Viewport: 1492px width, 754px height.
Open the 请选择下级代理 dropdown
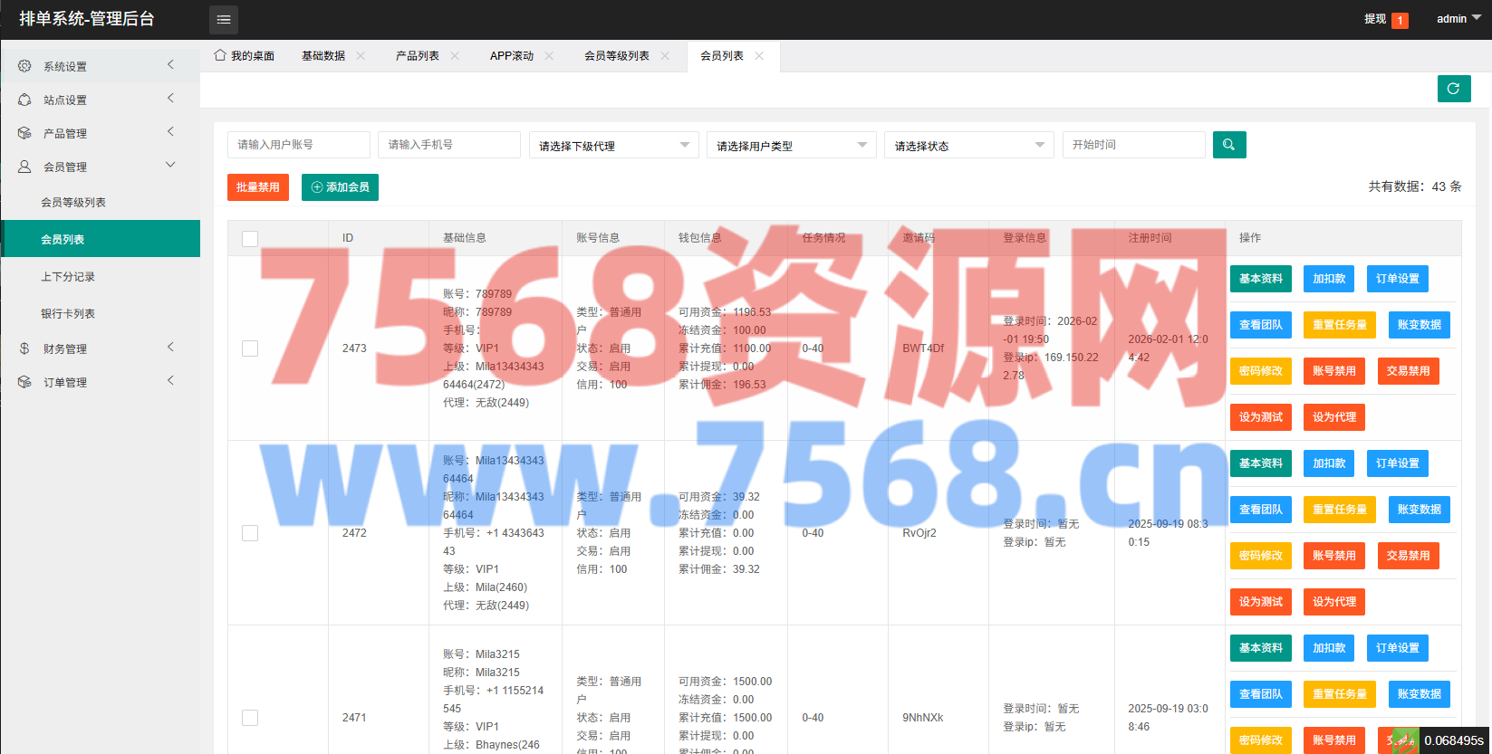click(x=613, y=146)
